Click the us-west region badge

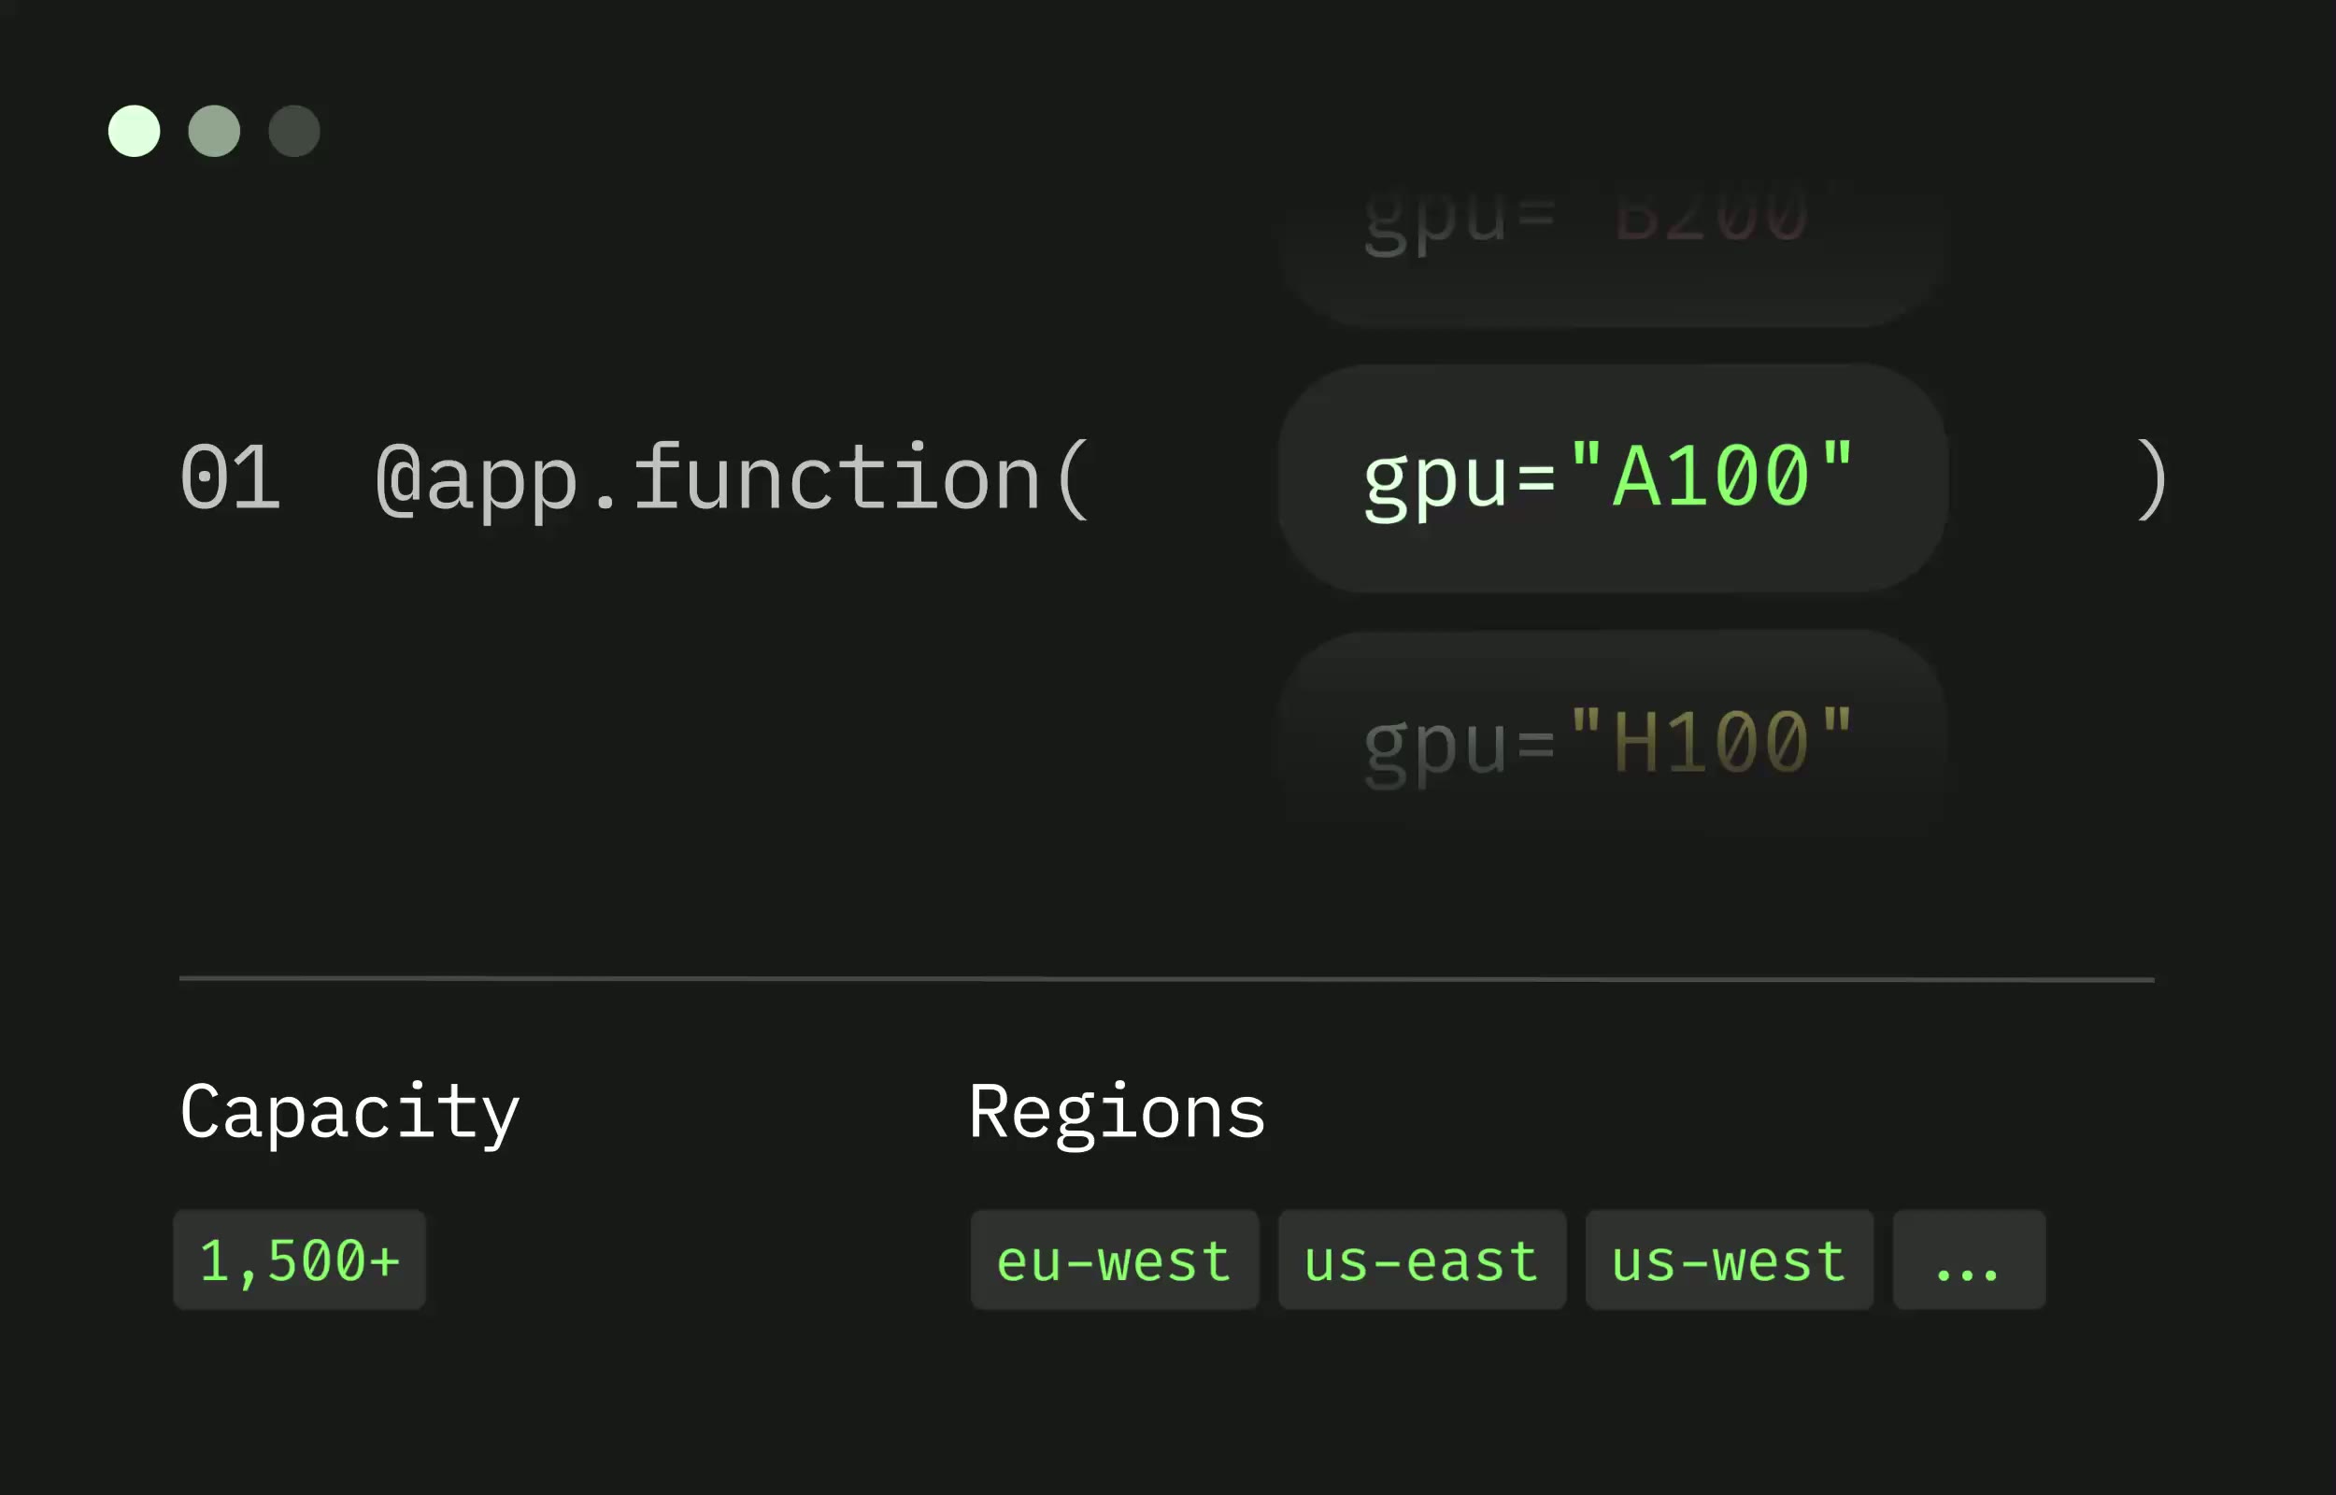pos(1728,1260)
